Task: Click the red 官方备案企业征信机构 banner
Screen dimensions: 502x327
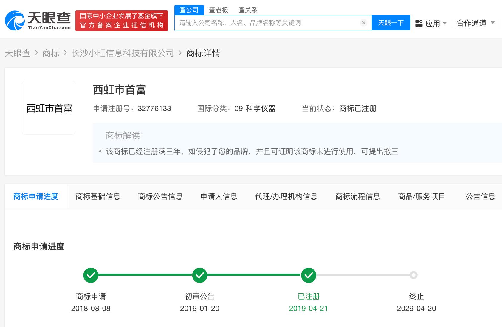Action: [122, 21]
